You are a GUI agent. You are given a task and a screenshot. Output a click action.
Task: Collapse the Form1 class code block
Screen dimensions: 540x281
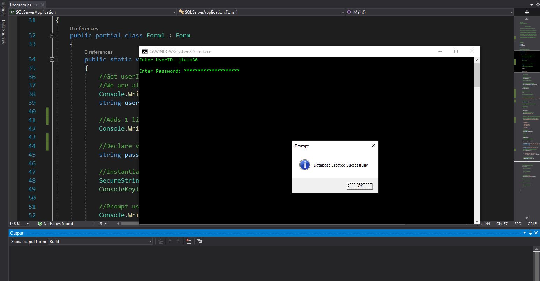52,36
